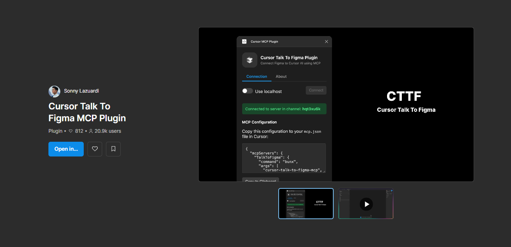
Task: Click the plugin logo icon beside title
Action: 250,60
